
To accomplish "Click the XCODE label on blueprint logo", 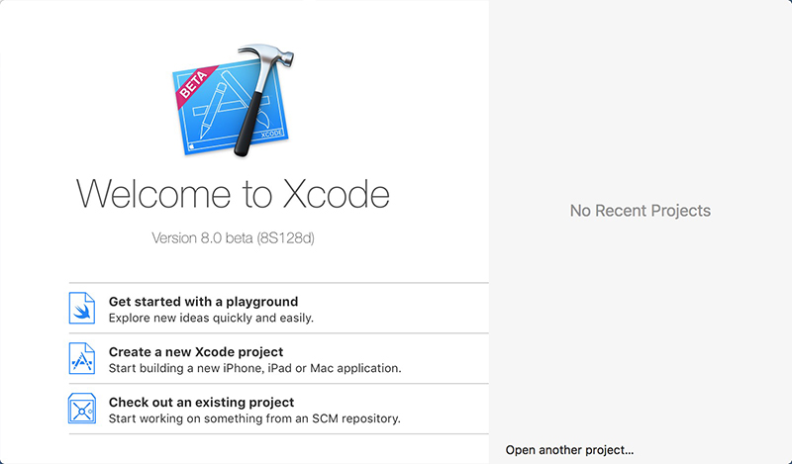I will coord(269,132).
